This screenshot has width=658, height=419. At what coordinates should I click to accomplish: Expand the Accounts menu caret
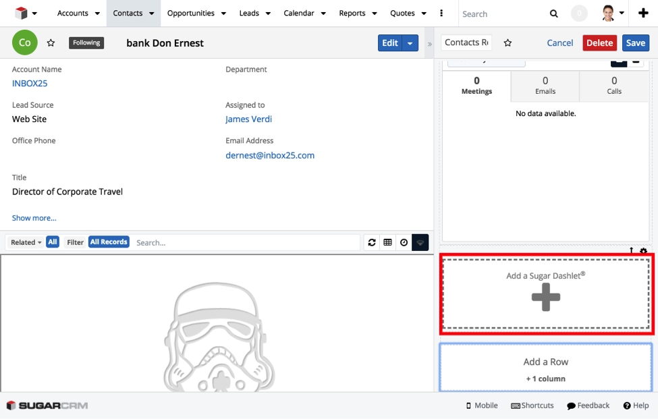pyautogui.click(x=97, y=13)
